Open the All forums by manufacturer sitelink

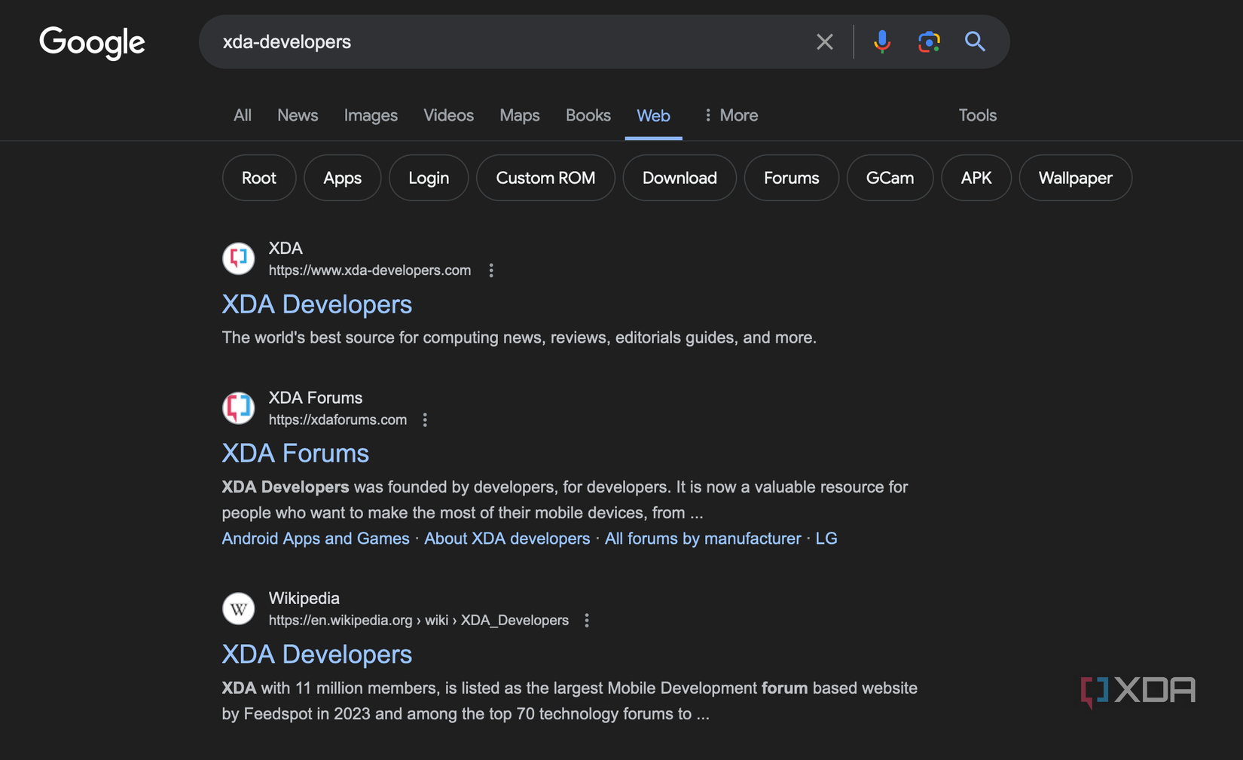point(703,539)
